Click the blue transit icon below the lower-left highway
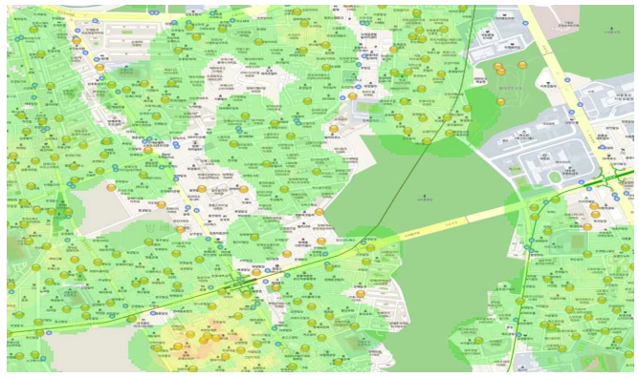This screenshot has width=639, height=378. coord(49,333)
